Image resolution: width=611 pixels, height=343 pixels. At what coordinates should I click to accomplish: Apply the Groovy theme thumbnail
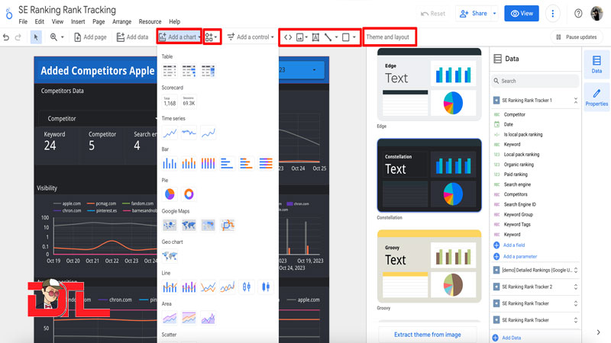click(428, 264)
